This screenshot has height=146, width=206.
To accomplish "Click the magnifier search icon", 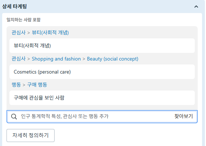I will click(x=14, y=117).
